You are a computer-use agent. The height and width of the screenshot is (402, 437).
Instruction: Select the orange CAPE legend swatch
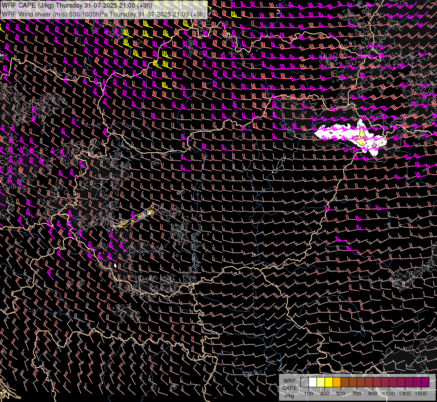tap(337, 382)
